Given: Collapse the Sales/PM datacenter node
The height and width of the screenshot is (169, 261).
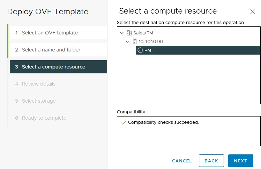Looking at the screenshot, I should pos(121,33).
